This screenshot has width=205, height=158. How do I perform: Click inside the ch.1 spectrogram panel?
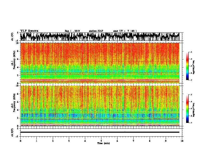tap(100, 63)
